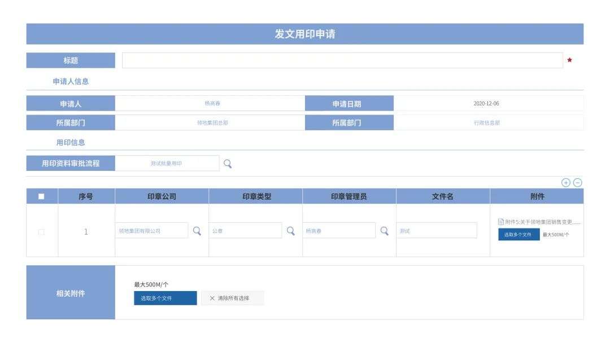Open the seal type search magnifier
This screenshot has width=610, height=343.
[290, 230]
